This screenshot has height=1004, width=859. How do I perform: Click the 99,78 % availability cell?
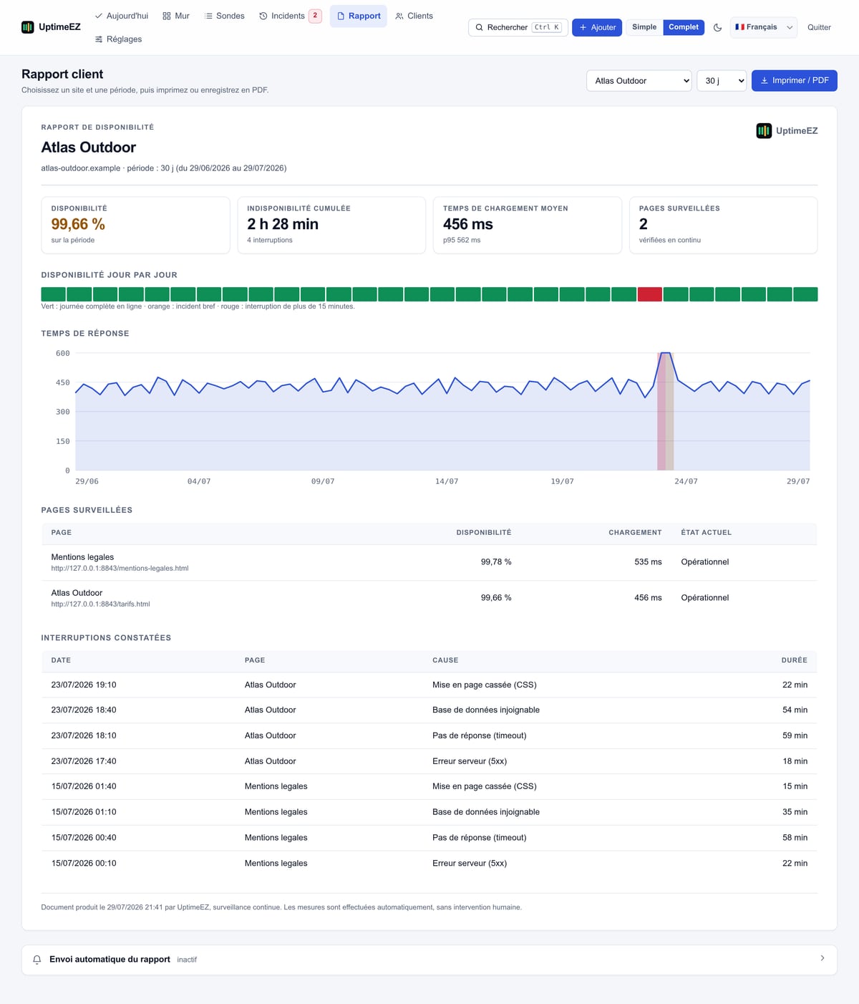point(496,562)
